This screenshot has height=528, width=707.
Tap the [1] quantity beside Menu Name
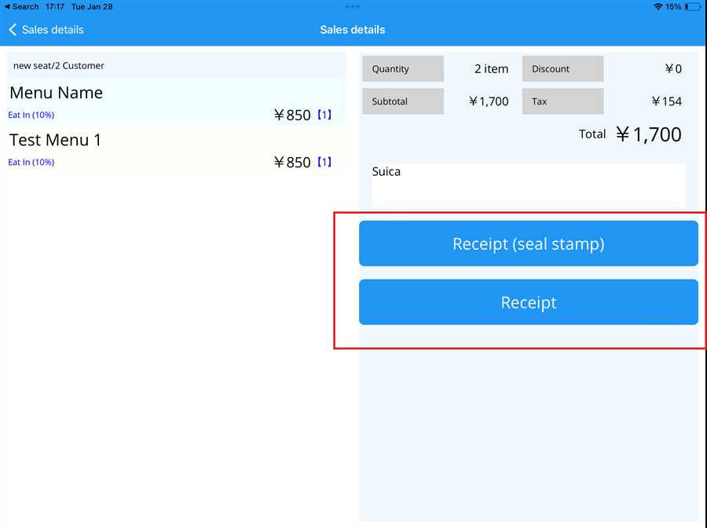[324, 115]
